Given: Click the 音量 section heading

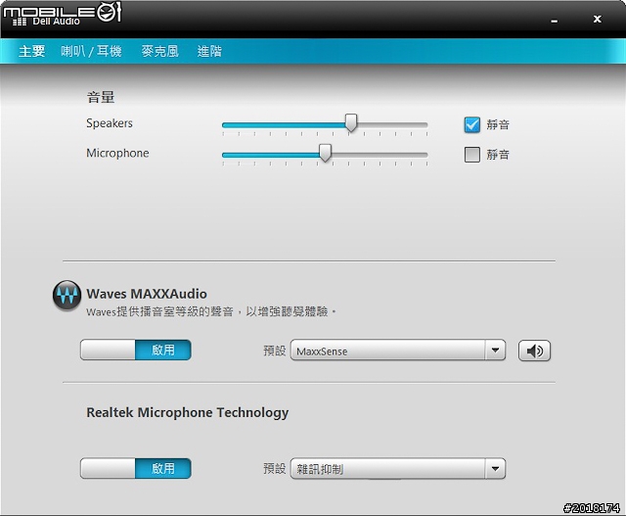Looking at the screenshot, I should pos(101,97).
